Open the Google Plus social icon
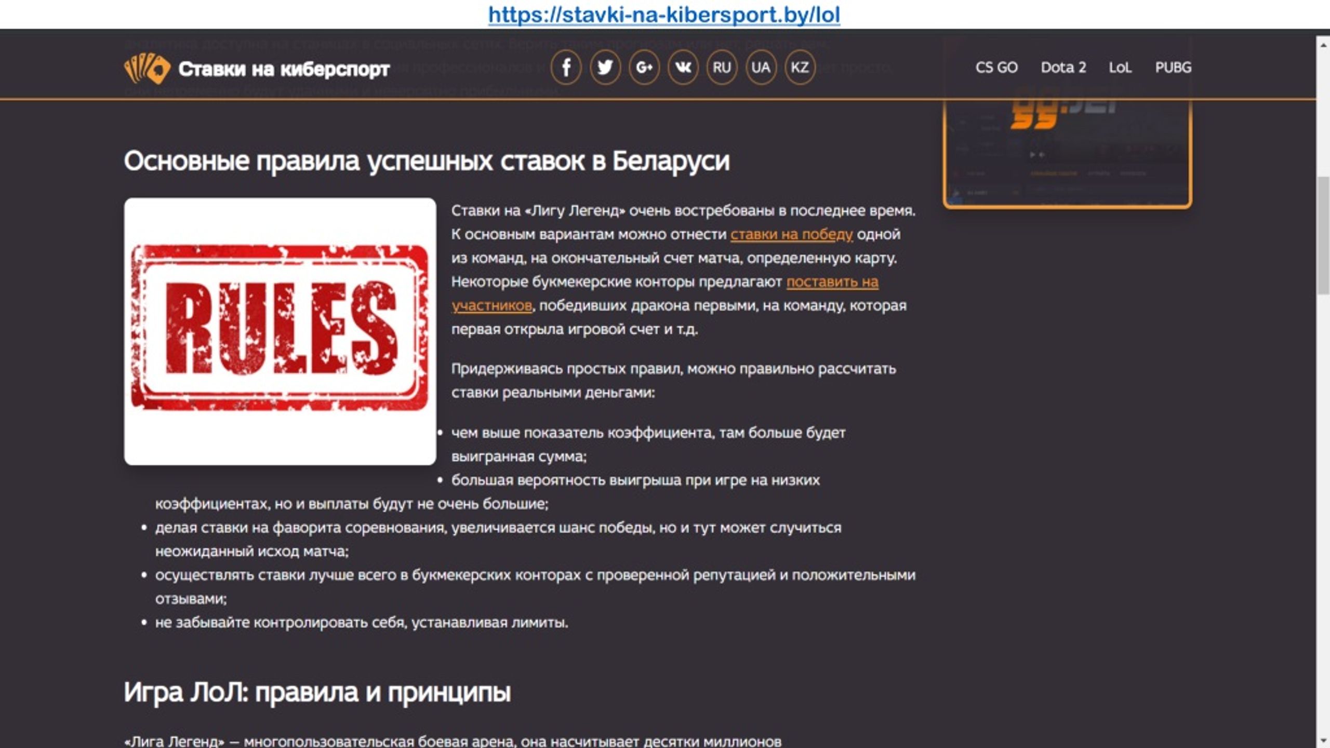This screenshot has width=1330, height=748. click(644, 68)
